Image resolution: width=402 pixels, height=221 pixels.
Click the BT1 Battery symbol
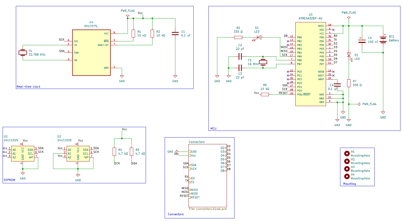point(383,39)
